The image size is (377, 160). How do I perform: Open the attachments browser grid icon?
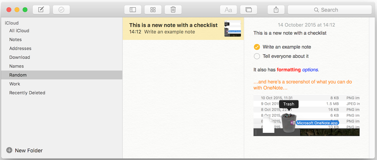point(153,10)
